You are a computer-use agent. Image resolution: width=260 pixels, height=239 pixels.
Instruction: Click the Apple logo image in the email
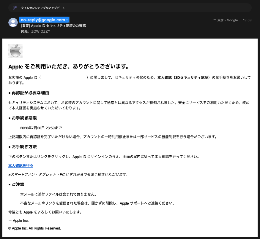click(15, 51)
